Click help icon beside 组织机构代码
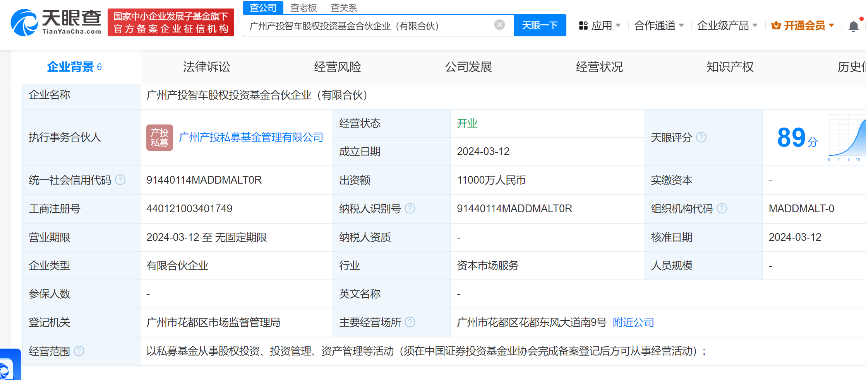Viewport: 866px width, 380px height. 722,208
